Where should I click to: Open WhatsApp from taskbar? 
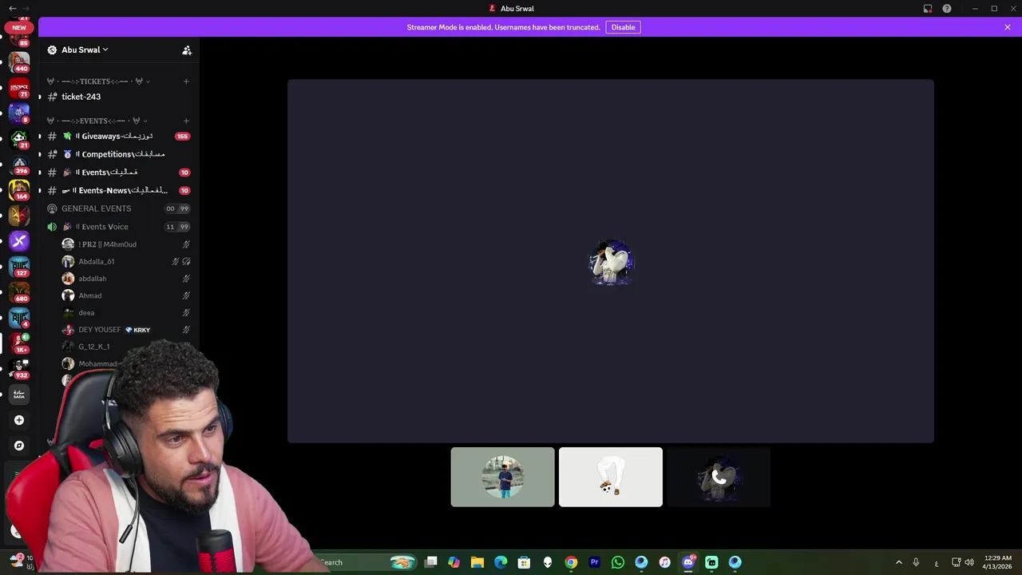(617, 562)
